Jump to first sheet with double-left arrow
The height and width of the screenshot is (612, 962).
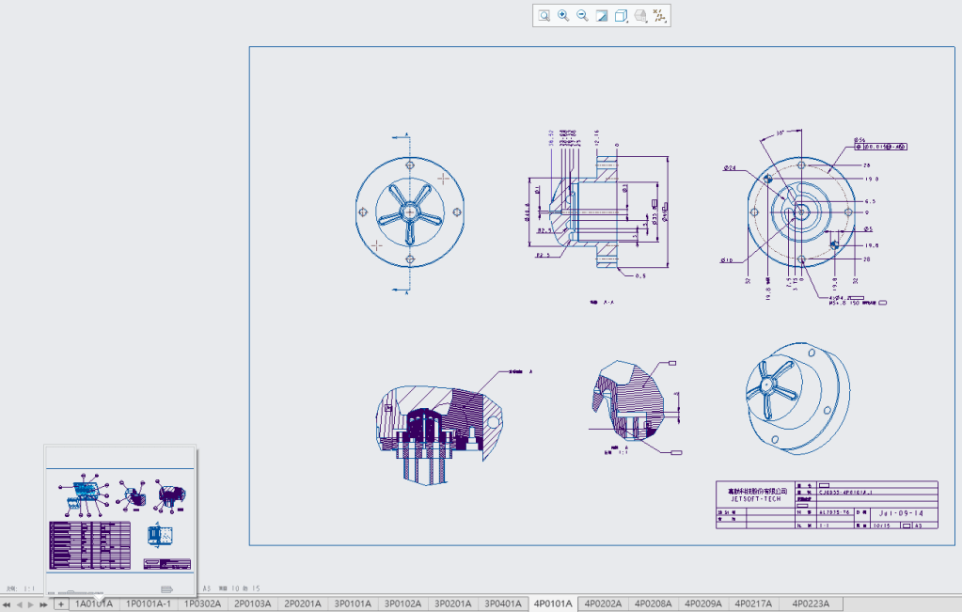7,604
